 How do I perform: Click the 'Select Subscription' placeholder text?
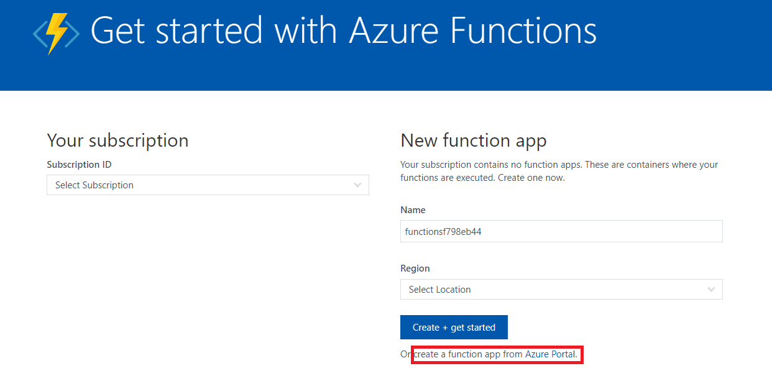[94, 185]
